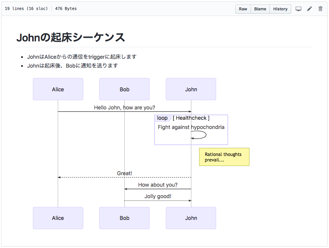
Task: Click the 'Jolly good!' message
Action: 158,196
